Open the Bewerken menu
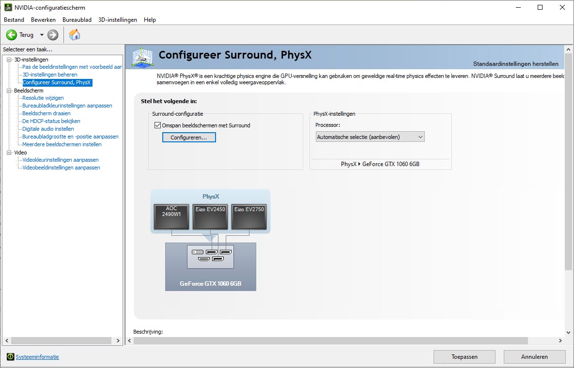This screenshot has width=574, height=368. point(43,20)
